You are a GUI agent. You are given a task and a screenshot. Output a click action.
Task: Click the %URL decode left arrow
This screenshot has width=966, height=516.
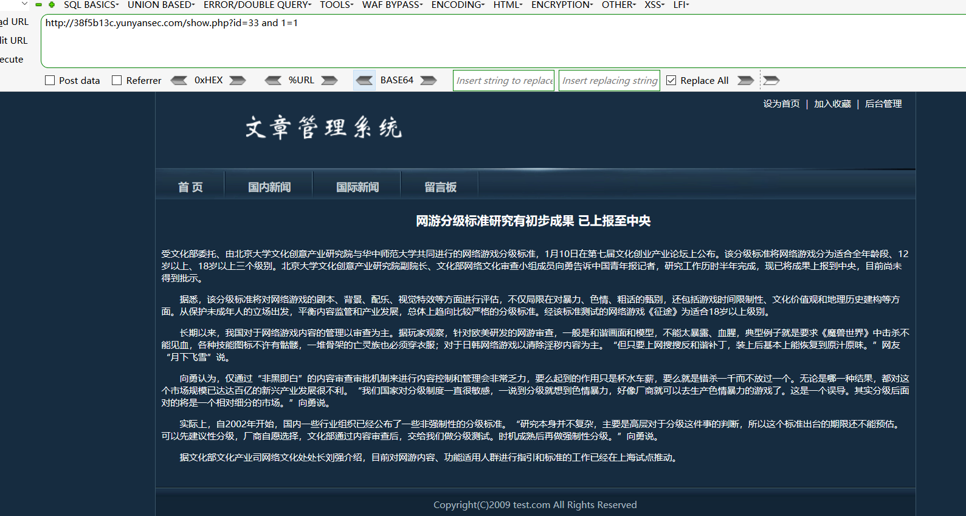pos(273,80)
